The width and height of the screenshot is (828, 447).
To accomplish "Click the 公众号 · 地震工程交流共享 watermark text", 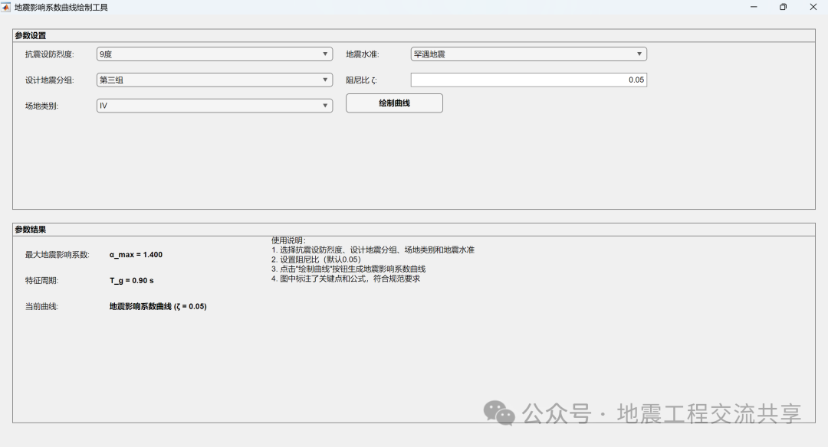I will coord(662,414).
